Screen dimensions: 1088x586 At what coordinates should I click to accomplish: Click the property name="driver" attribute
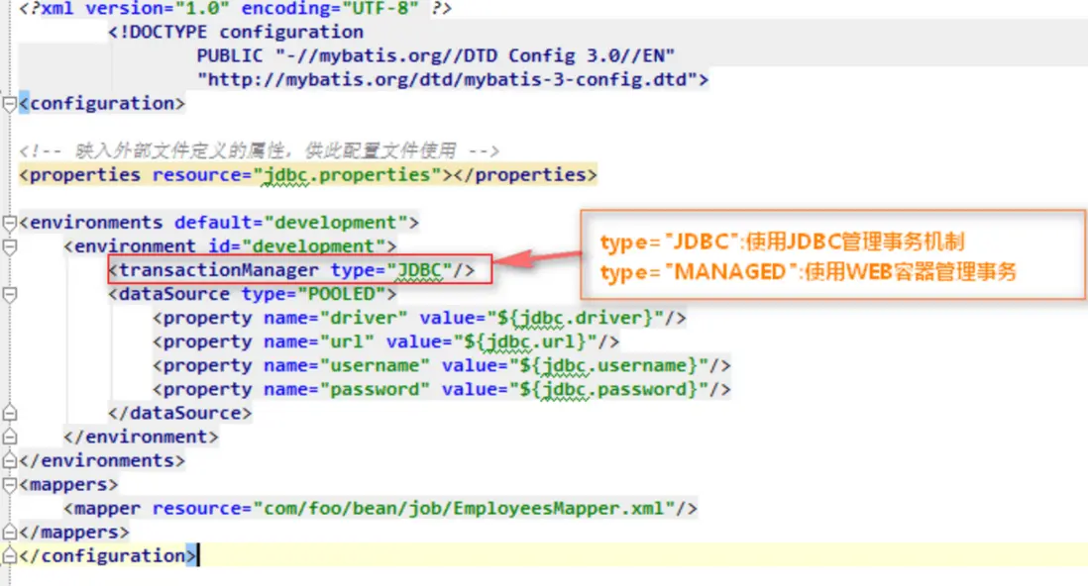point(336,318)
